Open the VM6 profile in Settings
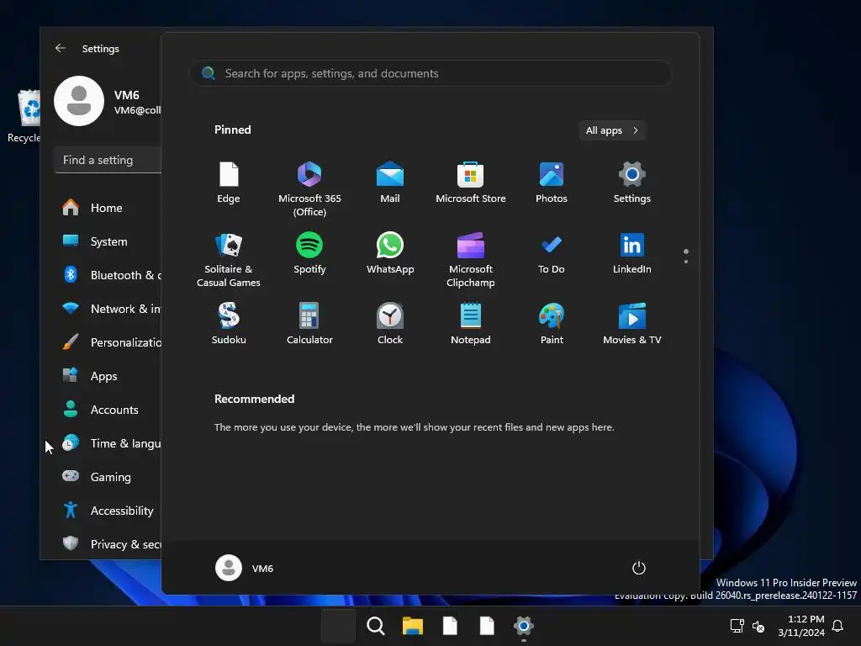The height and width of the screenshot is (646, 861). 108,102
